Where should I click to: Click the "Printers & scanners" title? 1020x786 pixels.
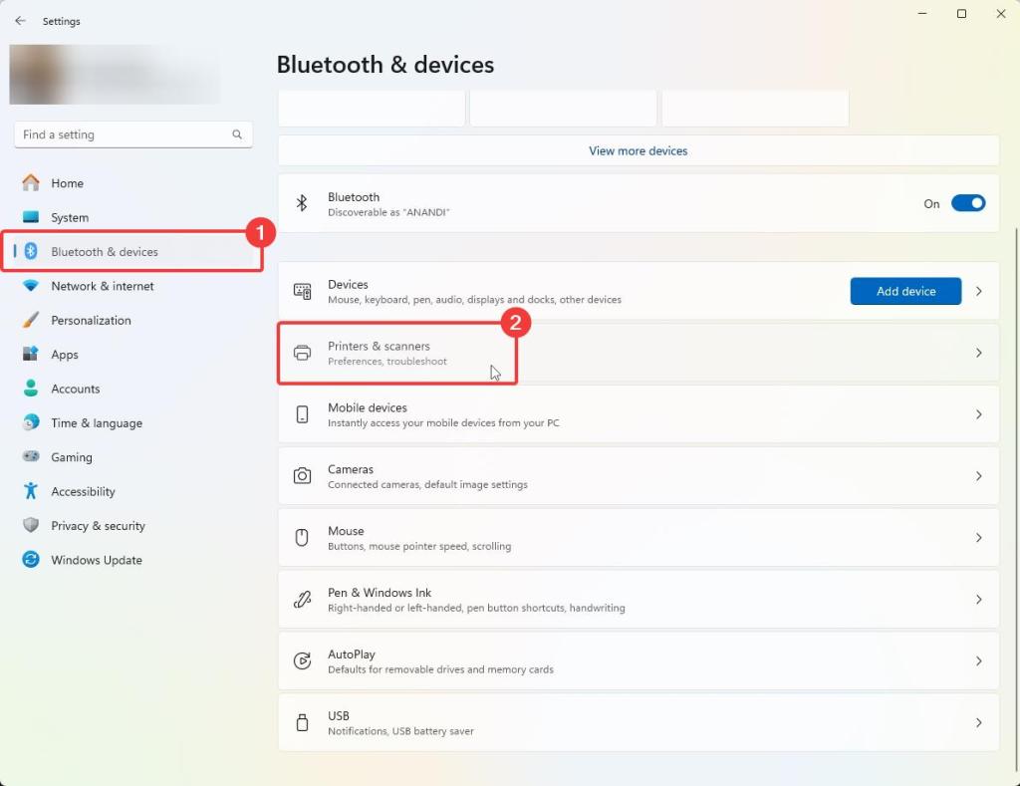(379, 346)
